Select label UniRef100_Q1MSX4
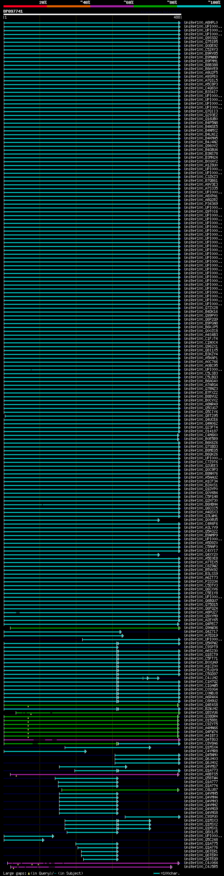 201,747
